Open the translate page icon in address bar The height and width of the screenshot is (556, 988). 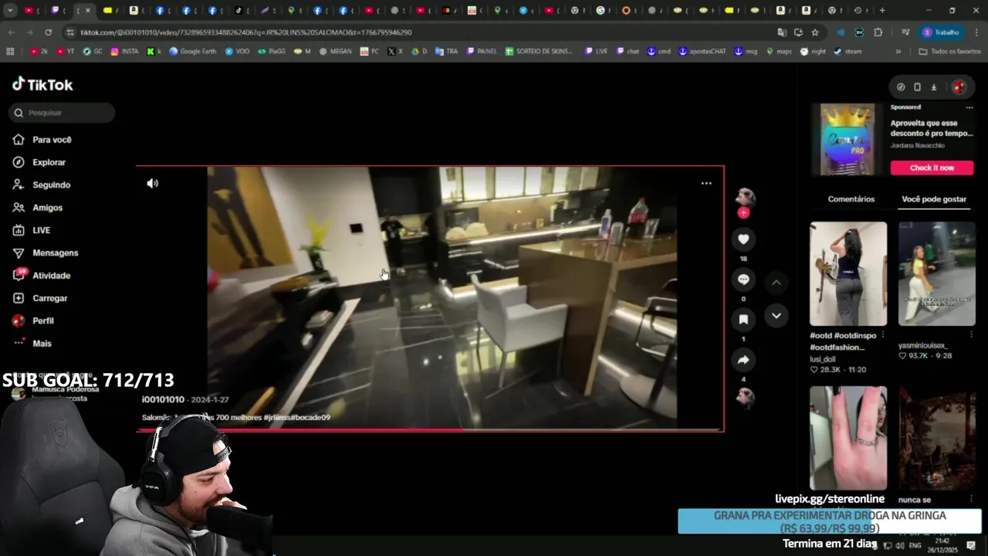click(x=782, y=32)
